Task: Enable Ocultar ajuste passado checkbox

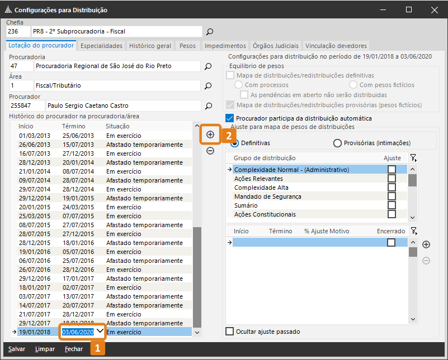Action: point(229,332)
